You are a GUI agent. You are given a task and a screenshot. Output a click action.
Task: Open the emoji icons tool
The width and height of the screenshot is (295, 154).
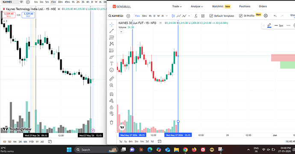pyautogui.click(x=112, y=70)
